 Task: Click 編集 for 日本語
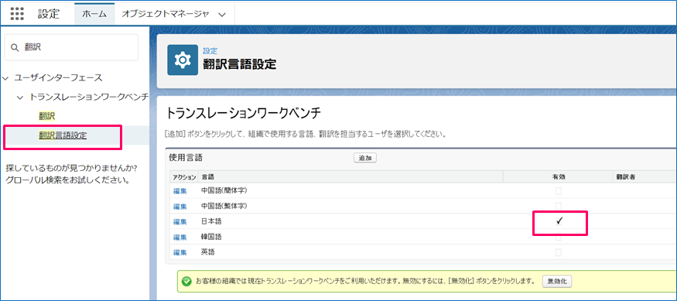coord(180,222)
